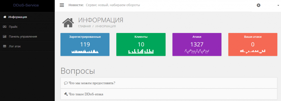The image size is (281, 101).
Task: Click the chart icon beside Панель управления
Action: (x=5, y=37)
